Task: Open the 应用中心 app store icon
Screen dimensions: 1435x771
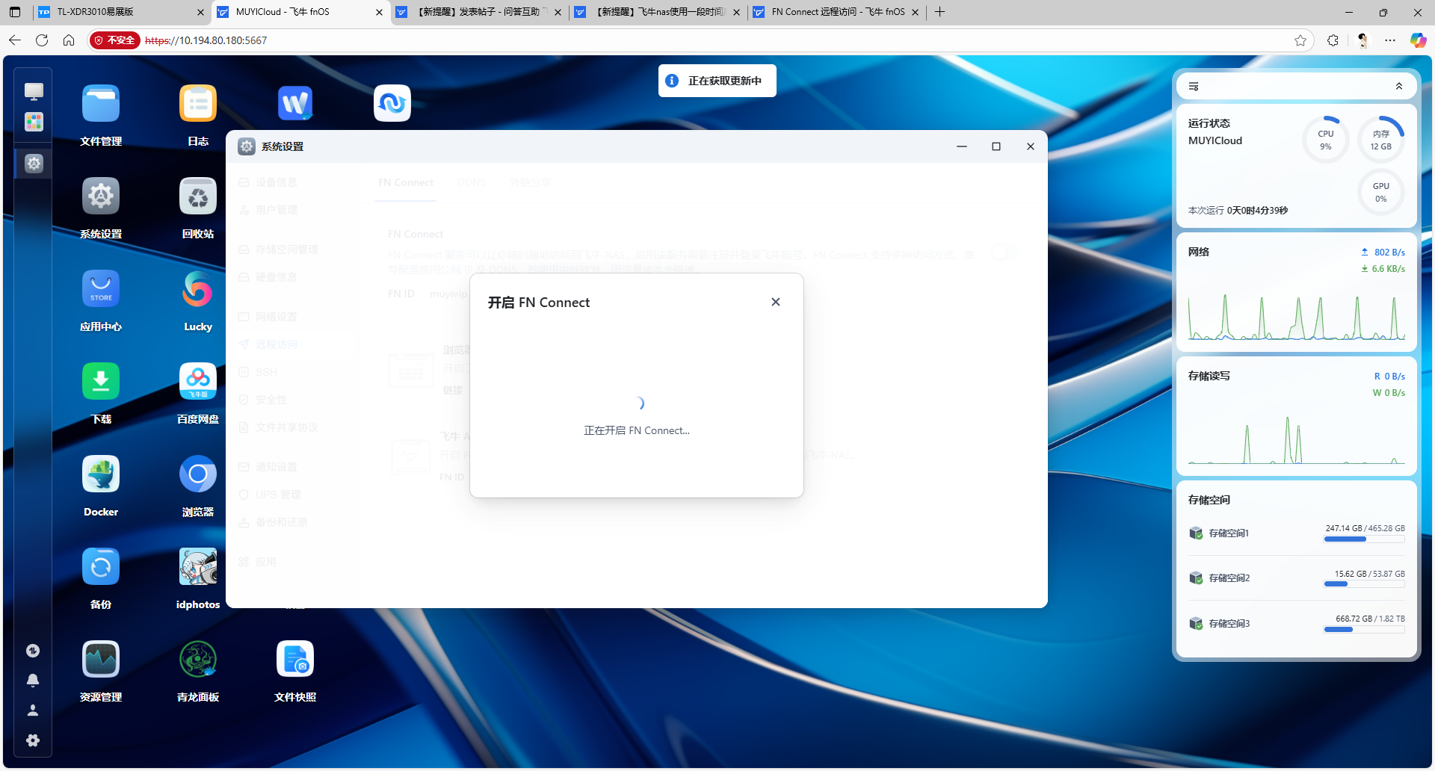Action: tap(101, 288)
